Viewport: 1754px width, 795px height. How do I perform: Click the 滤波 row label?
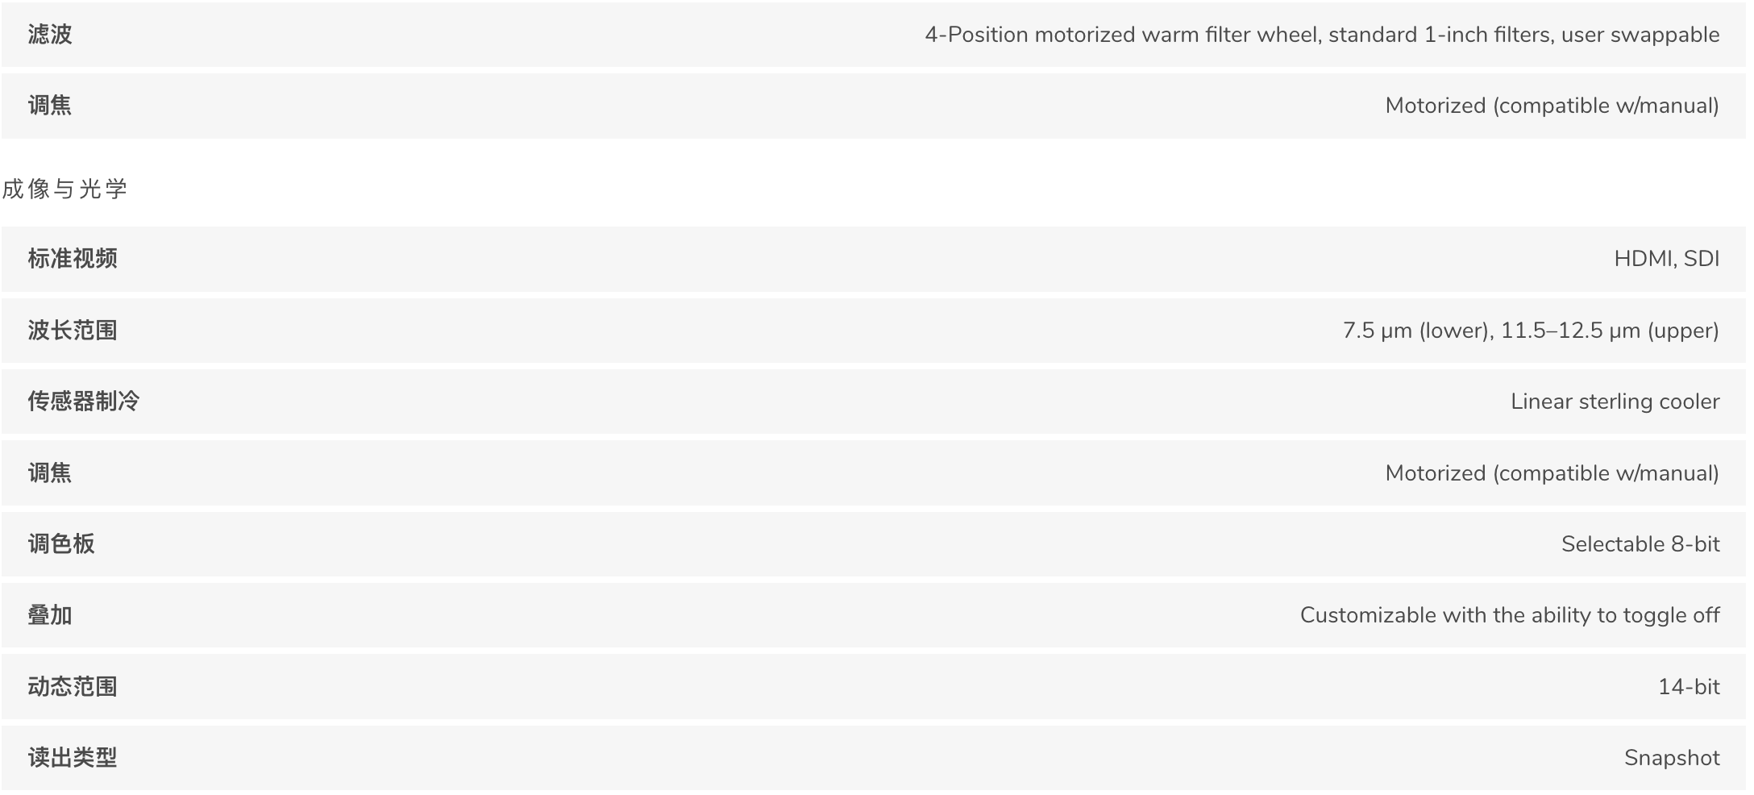50,34
